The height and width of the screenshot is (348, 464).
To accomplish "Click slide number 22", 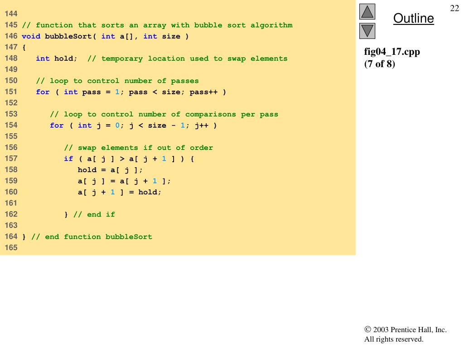I will click(454, 8).
